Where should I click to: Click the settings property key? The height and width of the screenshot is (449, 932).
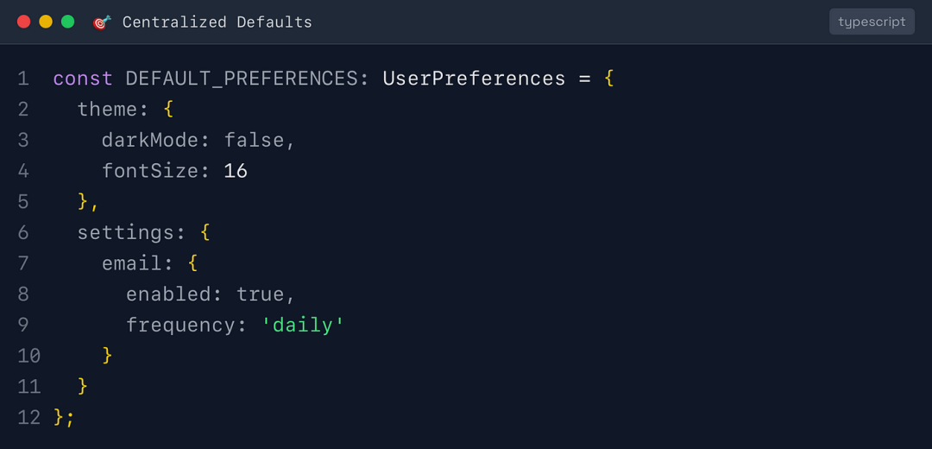point(126,232)
